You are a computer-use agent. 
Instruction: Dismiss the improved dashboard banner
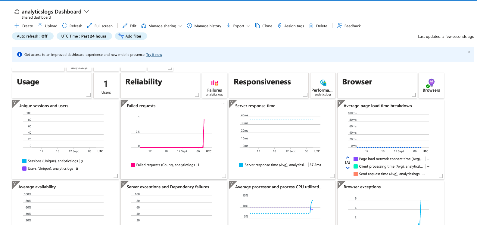tap(469, 52)
